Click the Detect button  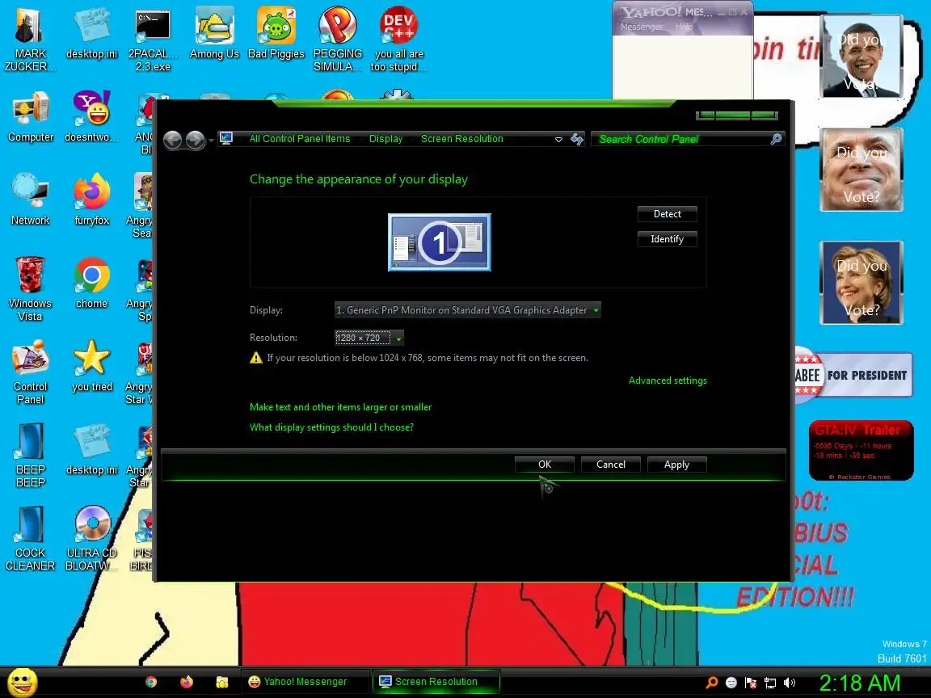pyautogui.click(x=668, y=214)
